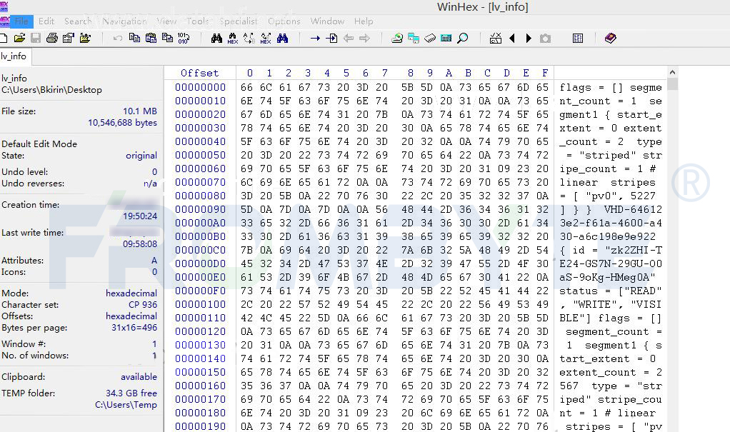Click 'E24-GS7N-29GU-O0' in the text column
The height and width of the screenshot is (432, 730).
611,264
